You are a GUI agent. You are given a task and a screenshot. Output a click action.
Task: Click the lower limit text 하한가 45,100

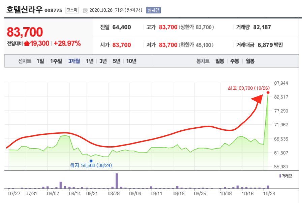(x=196, y=45)
